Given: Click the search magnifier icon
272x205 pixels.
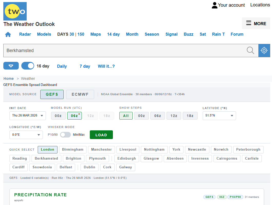Looking at the screenshot, I should (250, 51).
